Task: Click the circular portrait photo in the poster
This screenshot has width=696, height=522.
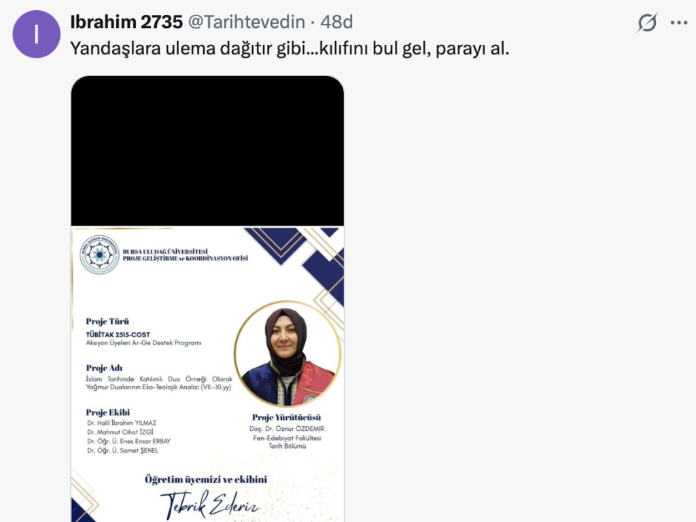Action: click(x=288, y=353)
